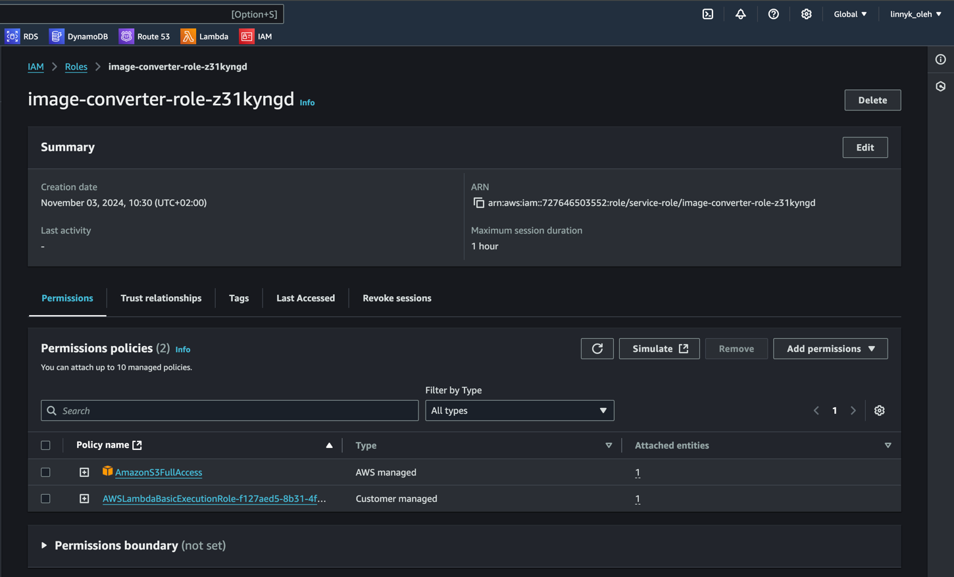Open the RDS service shortcut
The height and width of the screenshot is (577, 954).
(22, 36)
